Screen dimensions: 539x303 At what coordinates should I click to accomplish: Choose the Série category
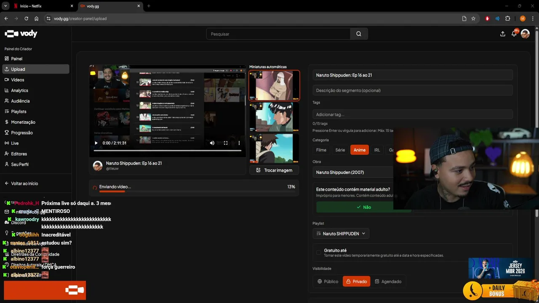tap(340, 150)
